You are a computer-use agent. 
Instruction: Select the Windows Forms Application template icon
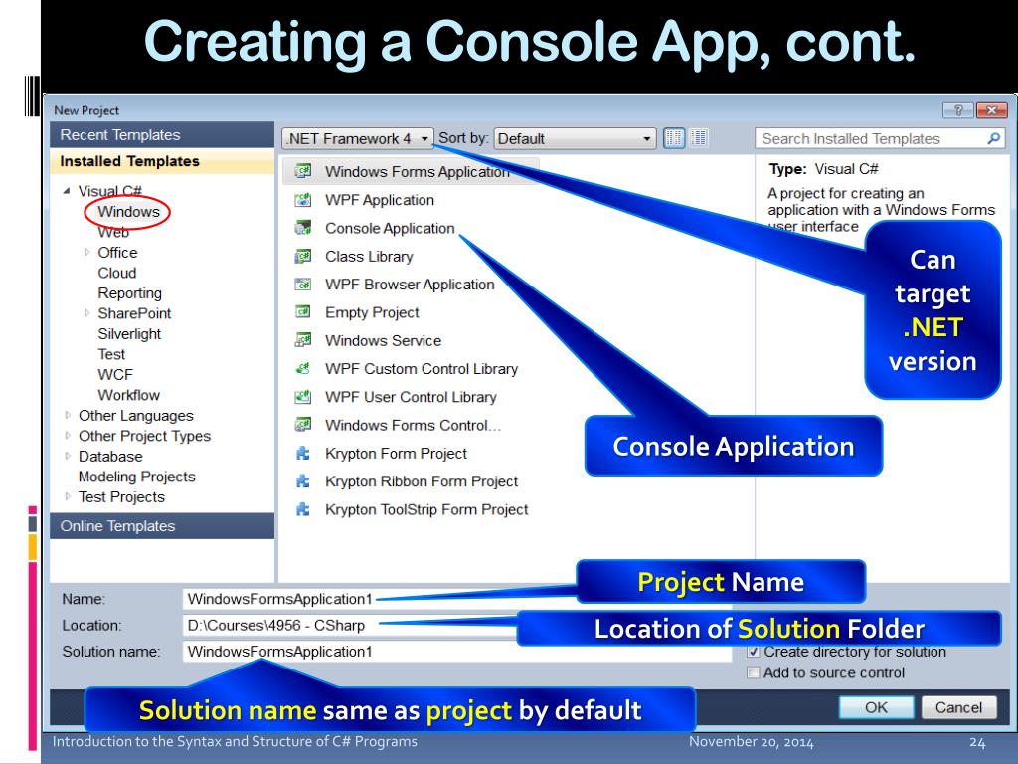click(302, 171)
